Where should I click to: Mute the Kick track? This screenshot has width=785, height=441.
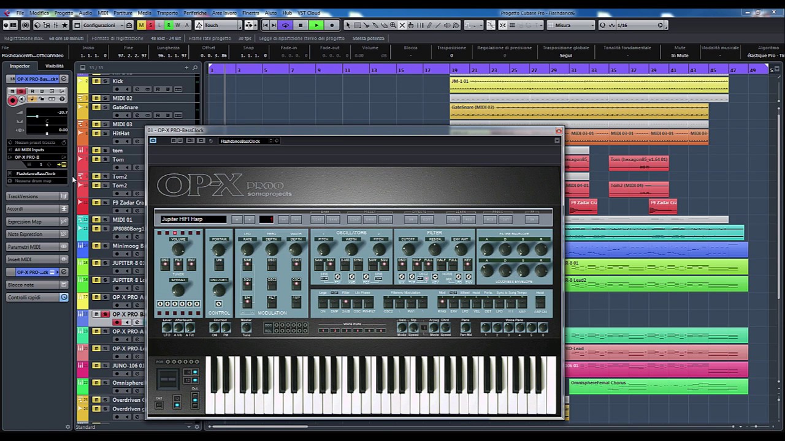tap(96, 81)
